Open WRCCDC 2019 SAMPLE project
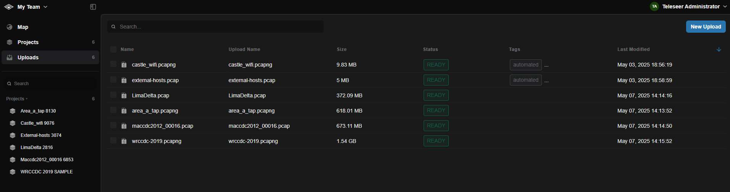This screenshot has width=730, height=192. [47, 172]
